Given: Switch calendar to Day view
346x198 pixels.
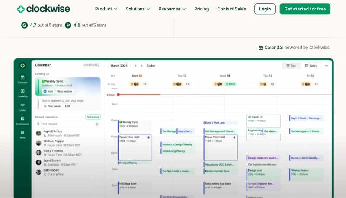Looking at the screenshot, I should [291, 66].
